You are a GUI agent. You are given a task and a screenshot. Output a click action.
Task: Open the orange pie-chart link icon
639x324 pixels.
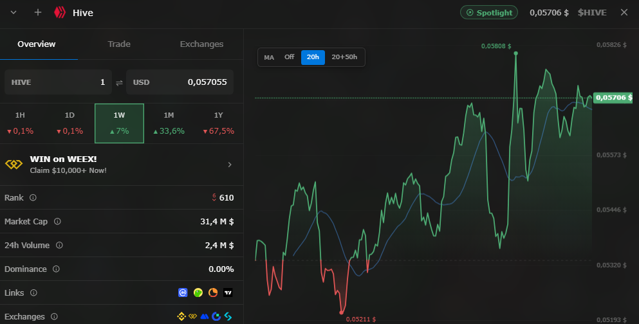coord(213,292)
